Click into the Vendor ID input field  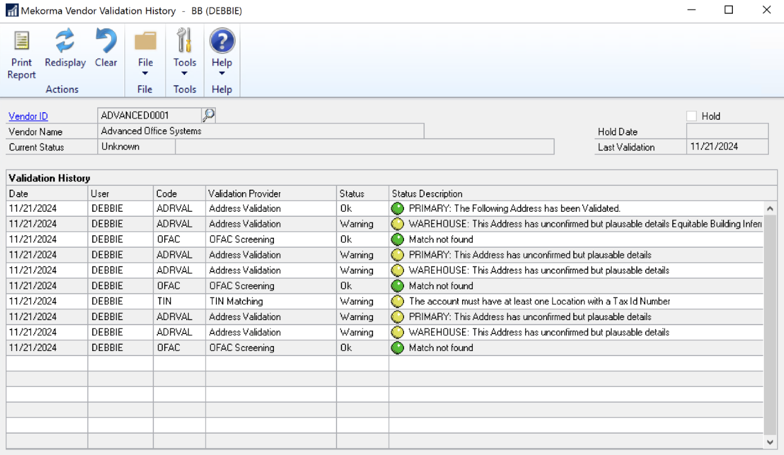pyautogui.click(x=149, y=115)
